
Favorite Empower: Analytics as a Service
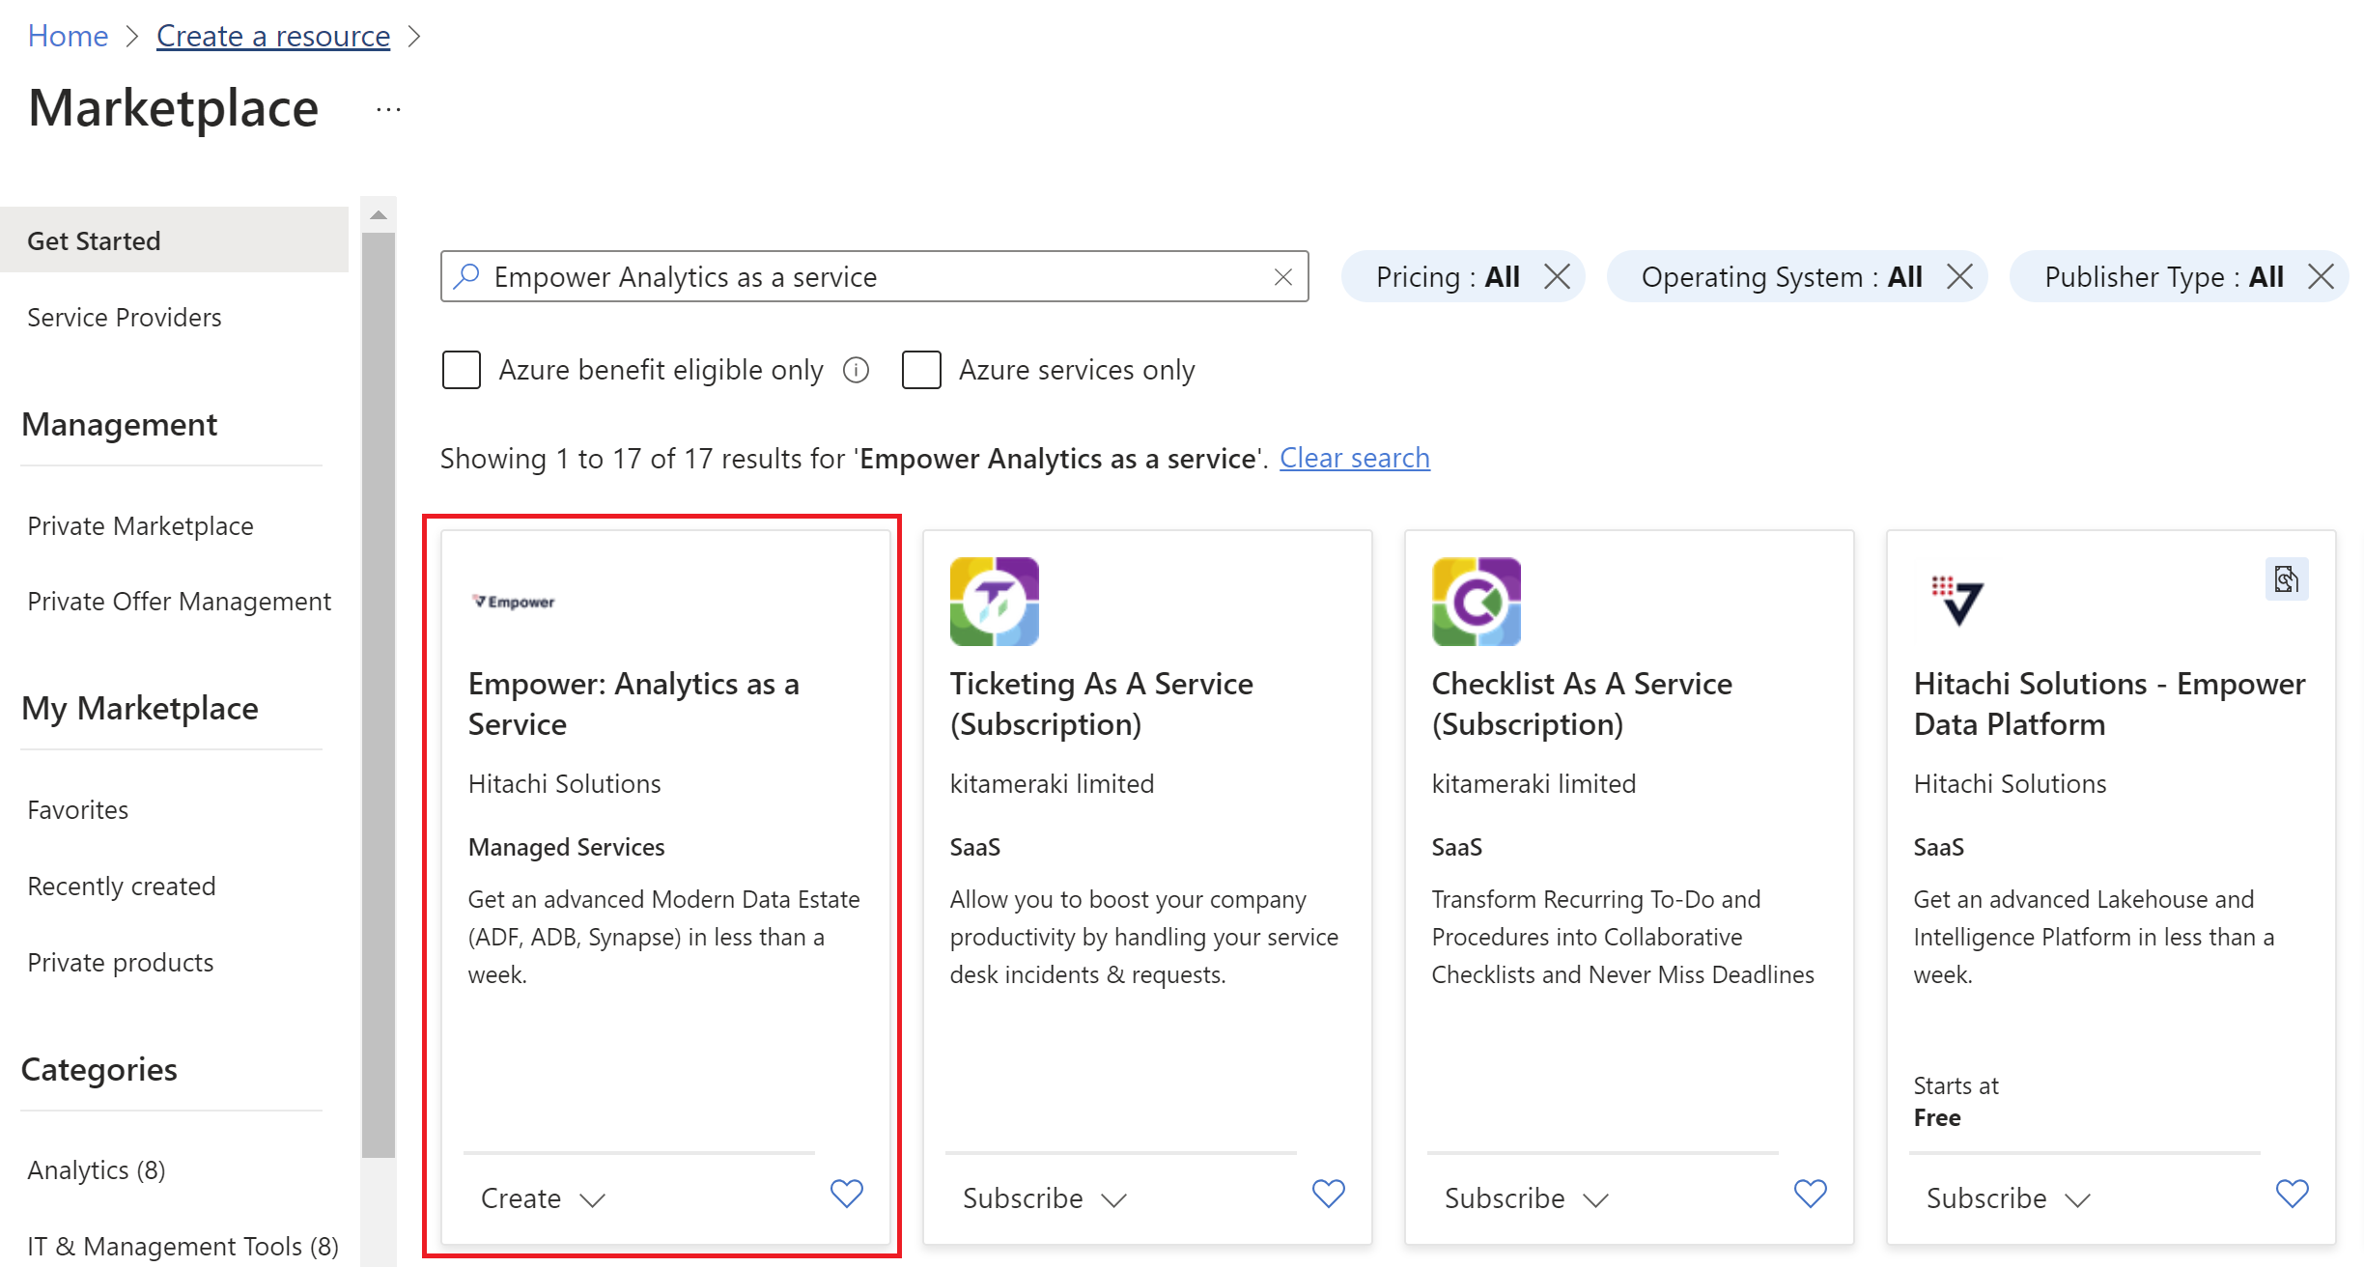(x=847, y=1194)
